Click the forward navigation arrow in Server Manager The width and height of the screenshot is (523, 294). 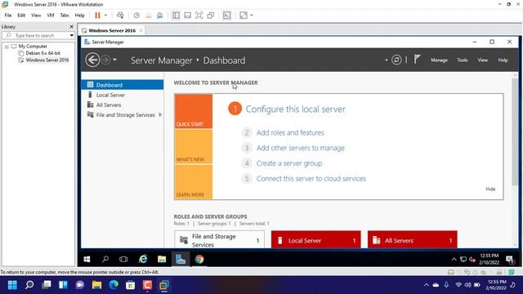(x=105, y=60)
